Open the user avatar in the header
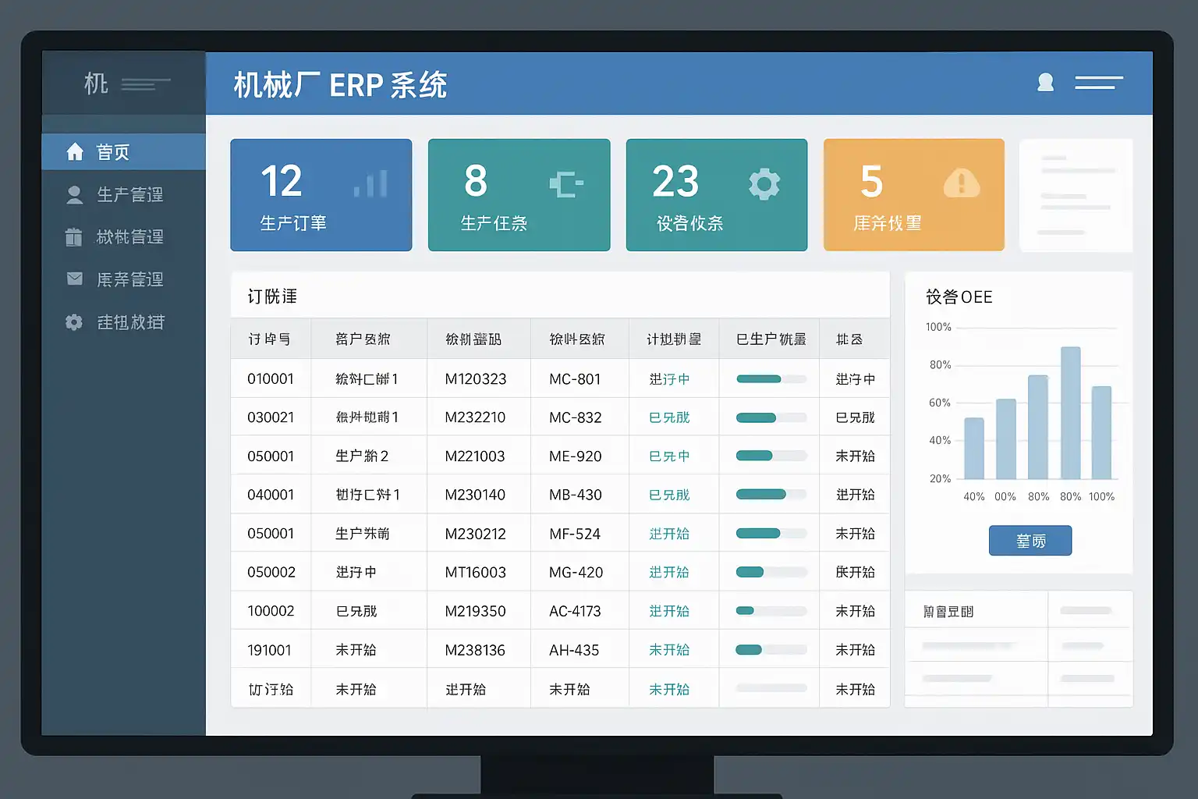This screenshot has width=1198, height=799. point(1046,82)
